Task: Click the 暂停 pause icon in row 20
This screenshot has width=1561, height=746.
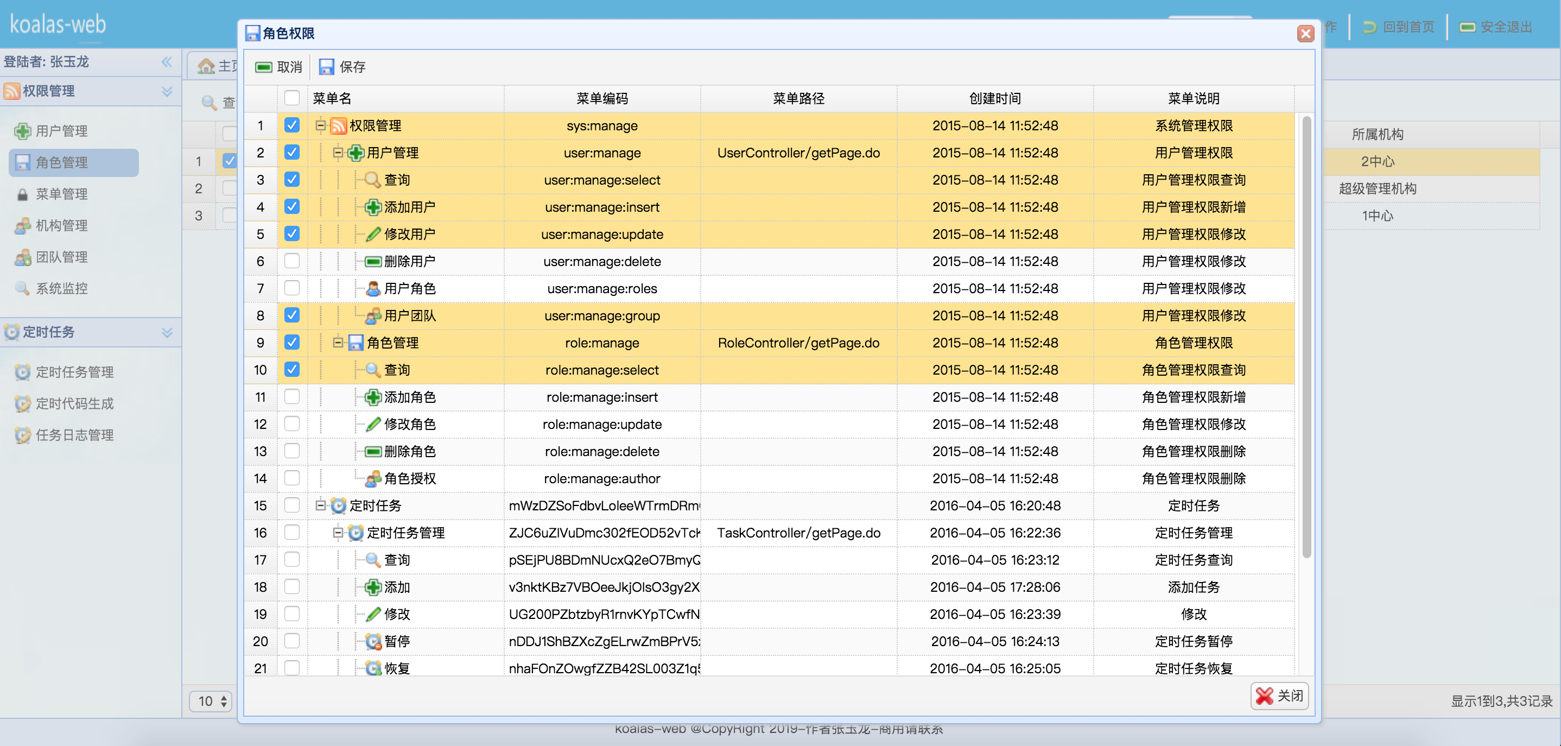Action: (x=373, y=641)
